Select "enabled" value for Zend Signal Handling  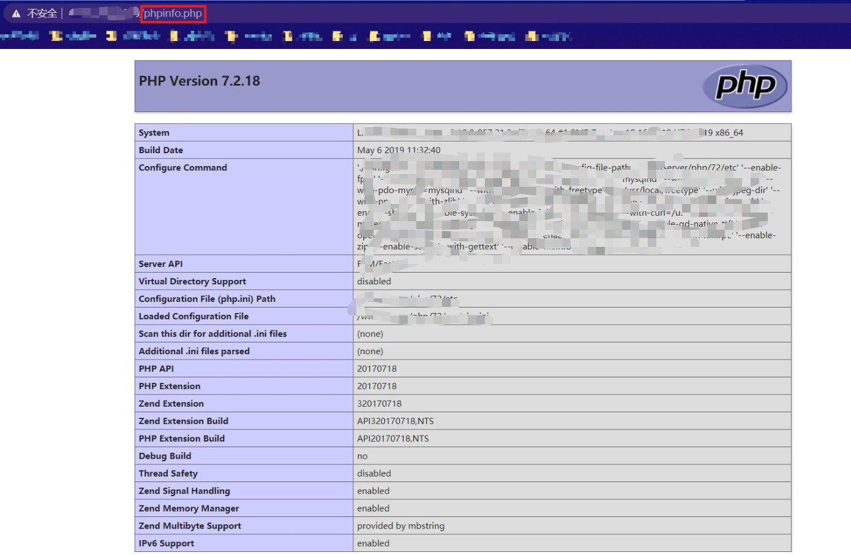click(x=373, y=491)
